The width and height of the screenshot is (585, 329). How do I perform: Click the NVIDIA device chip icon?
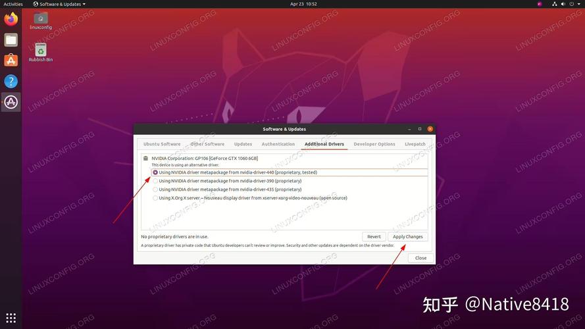tap(145, 158)
